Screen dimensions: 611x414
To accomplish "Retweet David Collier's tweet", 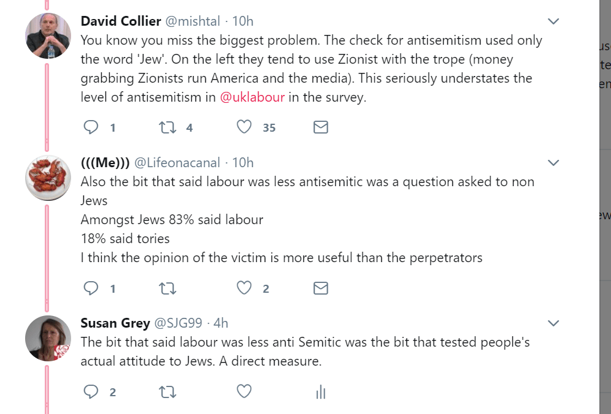I will pyautogui.click(x=166, y=127).
